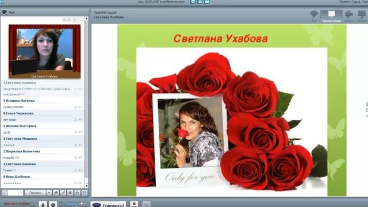Select chat sender 8 Вера Дюбенок
This screenshot has width=368, height=207.
pos(17,177)
